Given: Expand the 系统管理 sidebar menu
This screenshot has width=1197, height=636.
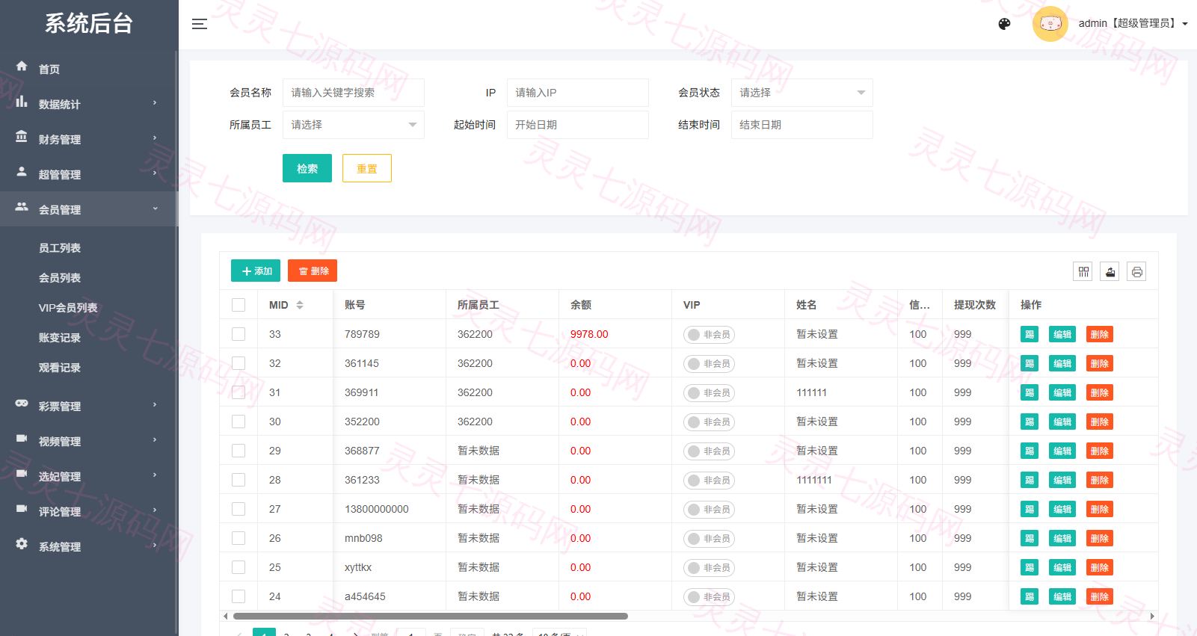Looking at the screenshot, I should [89, 546].
